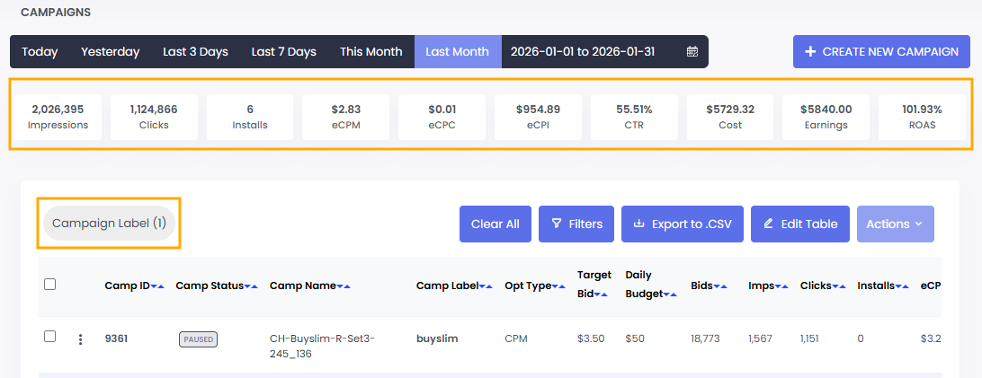
Task: Click sort arrows beside Camp ID
Action: pyautogui.click(x=157, y=286)
